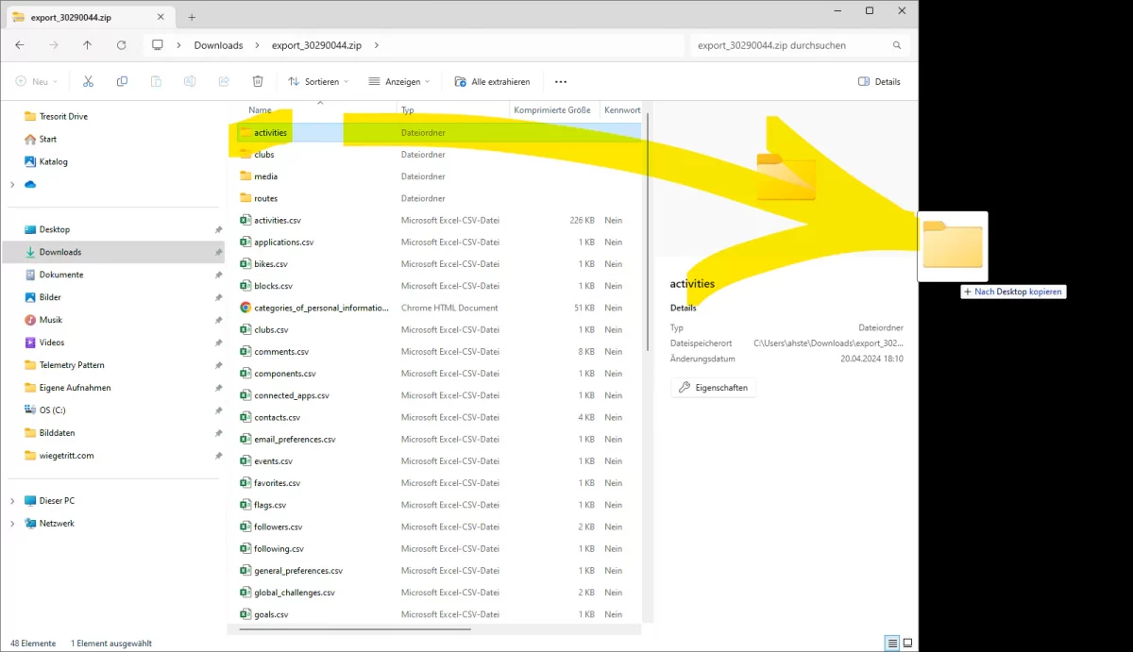Open the new tab plus button

click(x=192, y=17)
